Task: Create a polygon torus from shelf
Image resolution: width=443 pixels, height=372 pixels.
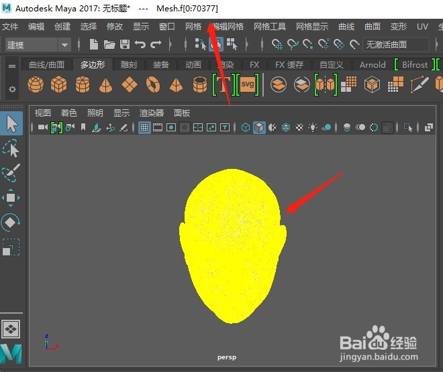Action: tap(153, 84)
